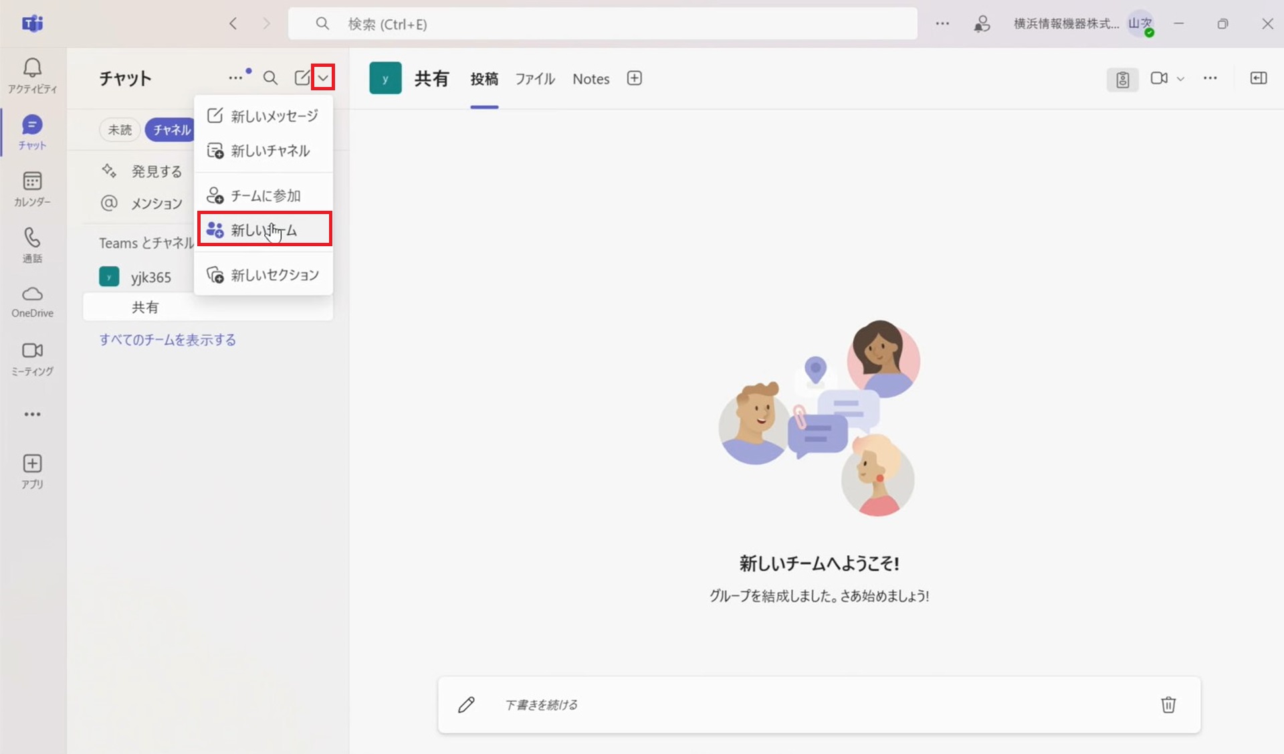Click すべてのチームを表示する link
This screenshot has width=1284, height=754.
pos(167,340)
